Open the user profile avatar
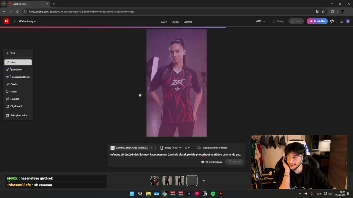353x198 pixels. [348, 21]
